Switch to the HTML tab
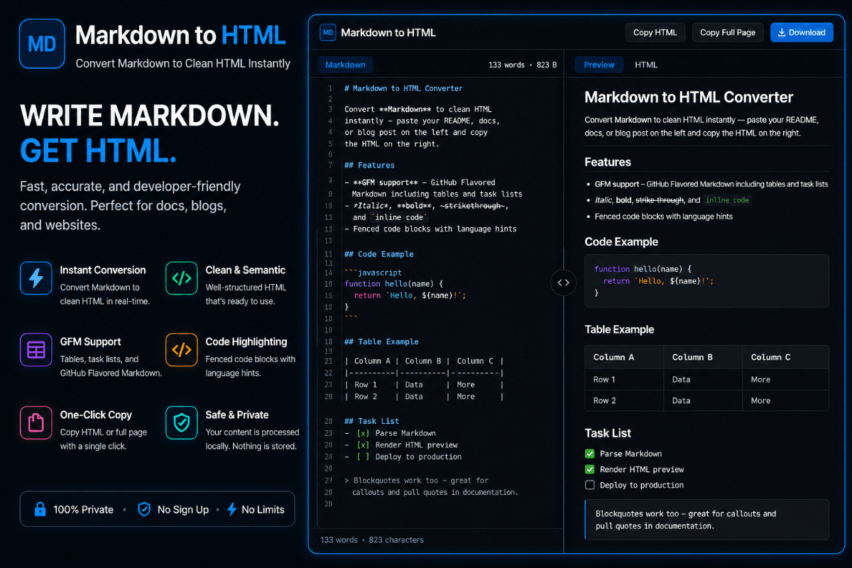This screenshot has width=852, height=568. (x=646, y=65)
